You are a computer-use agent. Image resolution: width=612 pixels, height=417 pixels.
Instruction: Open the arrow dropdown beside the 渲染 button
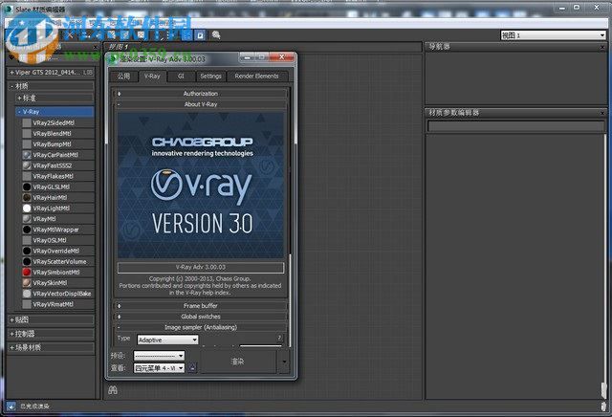tap(284, 362)
